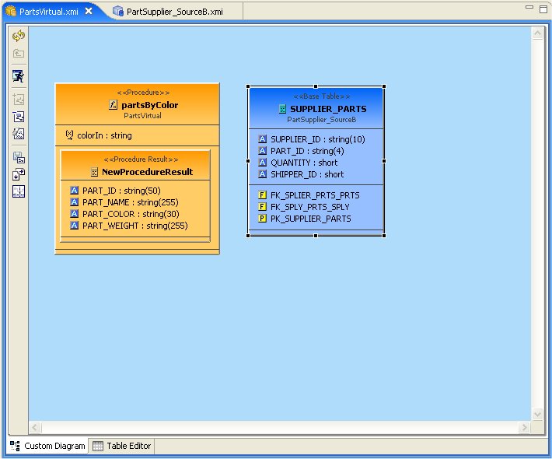Select PART_ID : string(4) column
This screenshot has width=552, height=459.
point(307,151)
